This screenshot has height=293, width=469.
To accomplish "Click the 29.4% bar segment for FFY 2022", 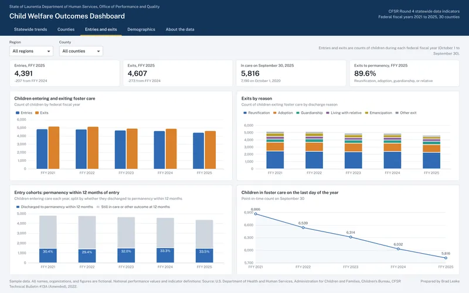I will pyautogui.click(x=87, y=256).
